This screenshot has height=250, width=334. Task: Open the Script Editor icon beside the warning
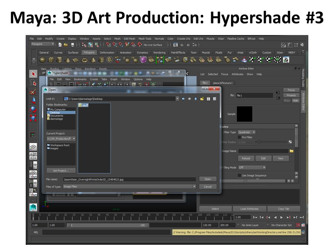(x=303, y=232)
